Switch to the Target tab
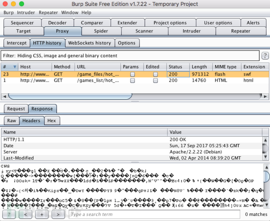Screen dimensions: 270x221 pos(23,31)
